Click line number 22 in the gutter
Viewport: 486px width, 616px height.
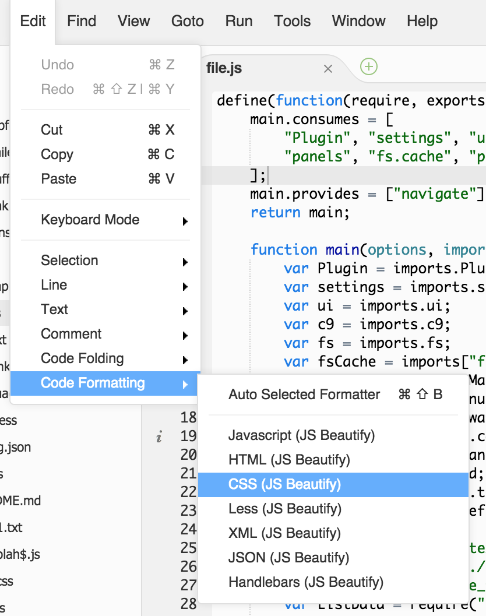click(187, 491)
